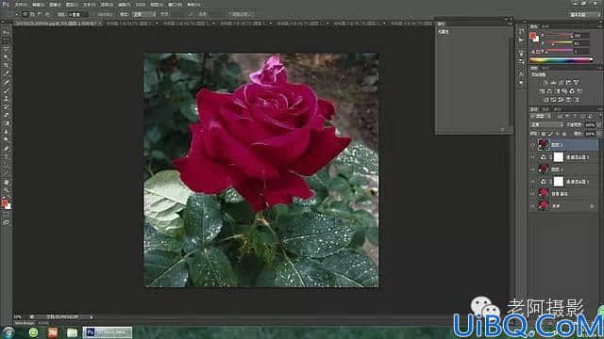Hide the selected top rose layer
Viewport: 604px width, 339px height.
(x=533, y=145)
